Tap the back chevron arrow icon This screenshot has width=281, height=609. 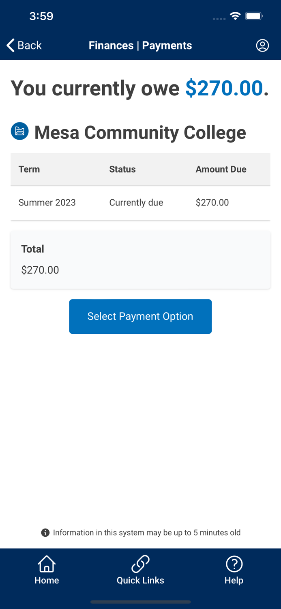pos(10,45)
